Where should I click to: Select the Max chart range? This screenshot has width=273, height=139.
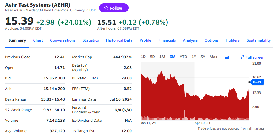coord(213,57)
